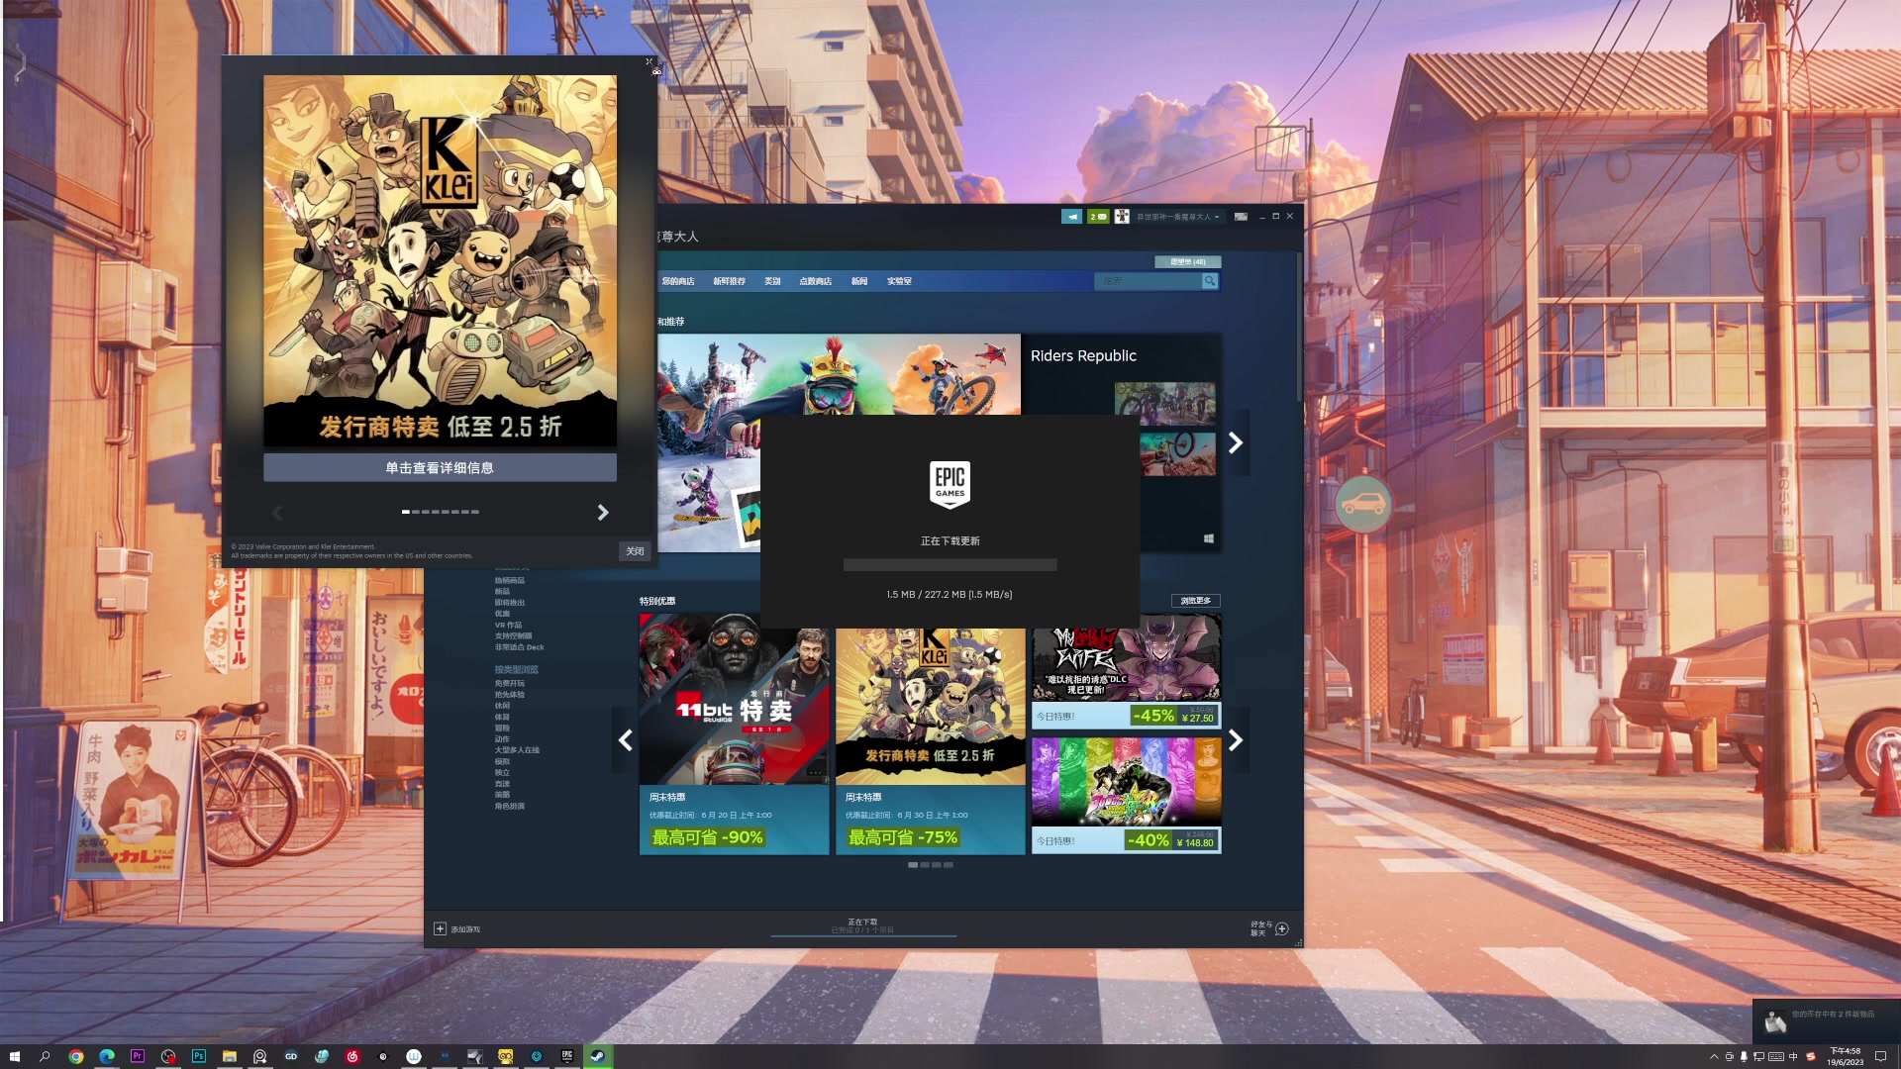Open the Windows Start menu
Screen dimensions: 1901x1069
click(x=14, y=1056)
